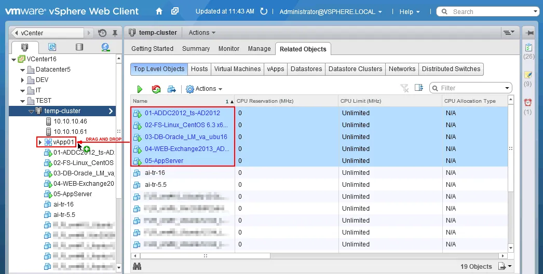This screenshot has height=274, width=543.
Task: Click the alarms clock icon in sidebar
Action: [x=528, y=102]
